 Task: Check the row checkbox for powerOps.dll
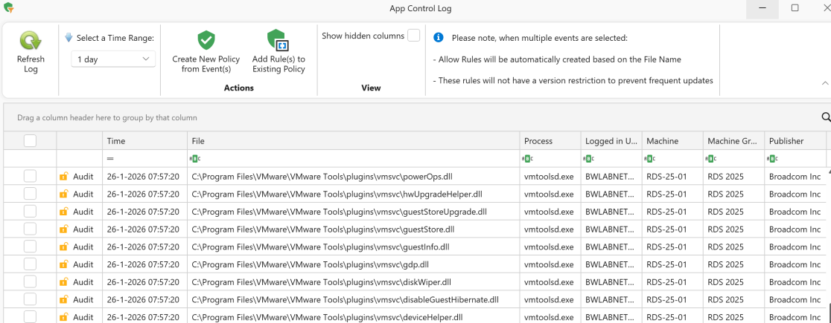tap(31, 177)
